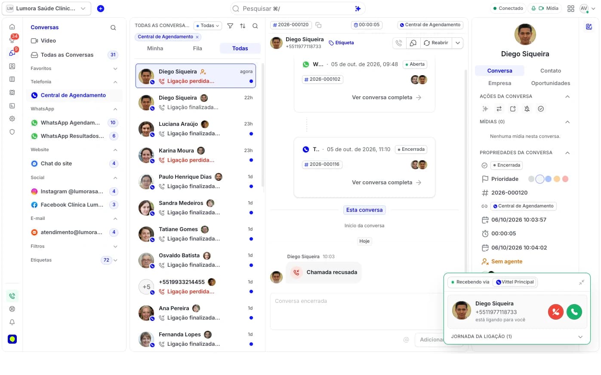This screenshot has width=601, height=375.
Task: Select the orange priority color dot
Action: click(557, 179)
